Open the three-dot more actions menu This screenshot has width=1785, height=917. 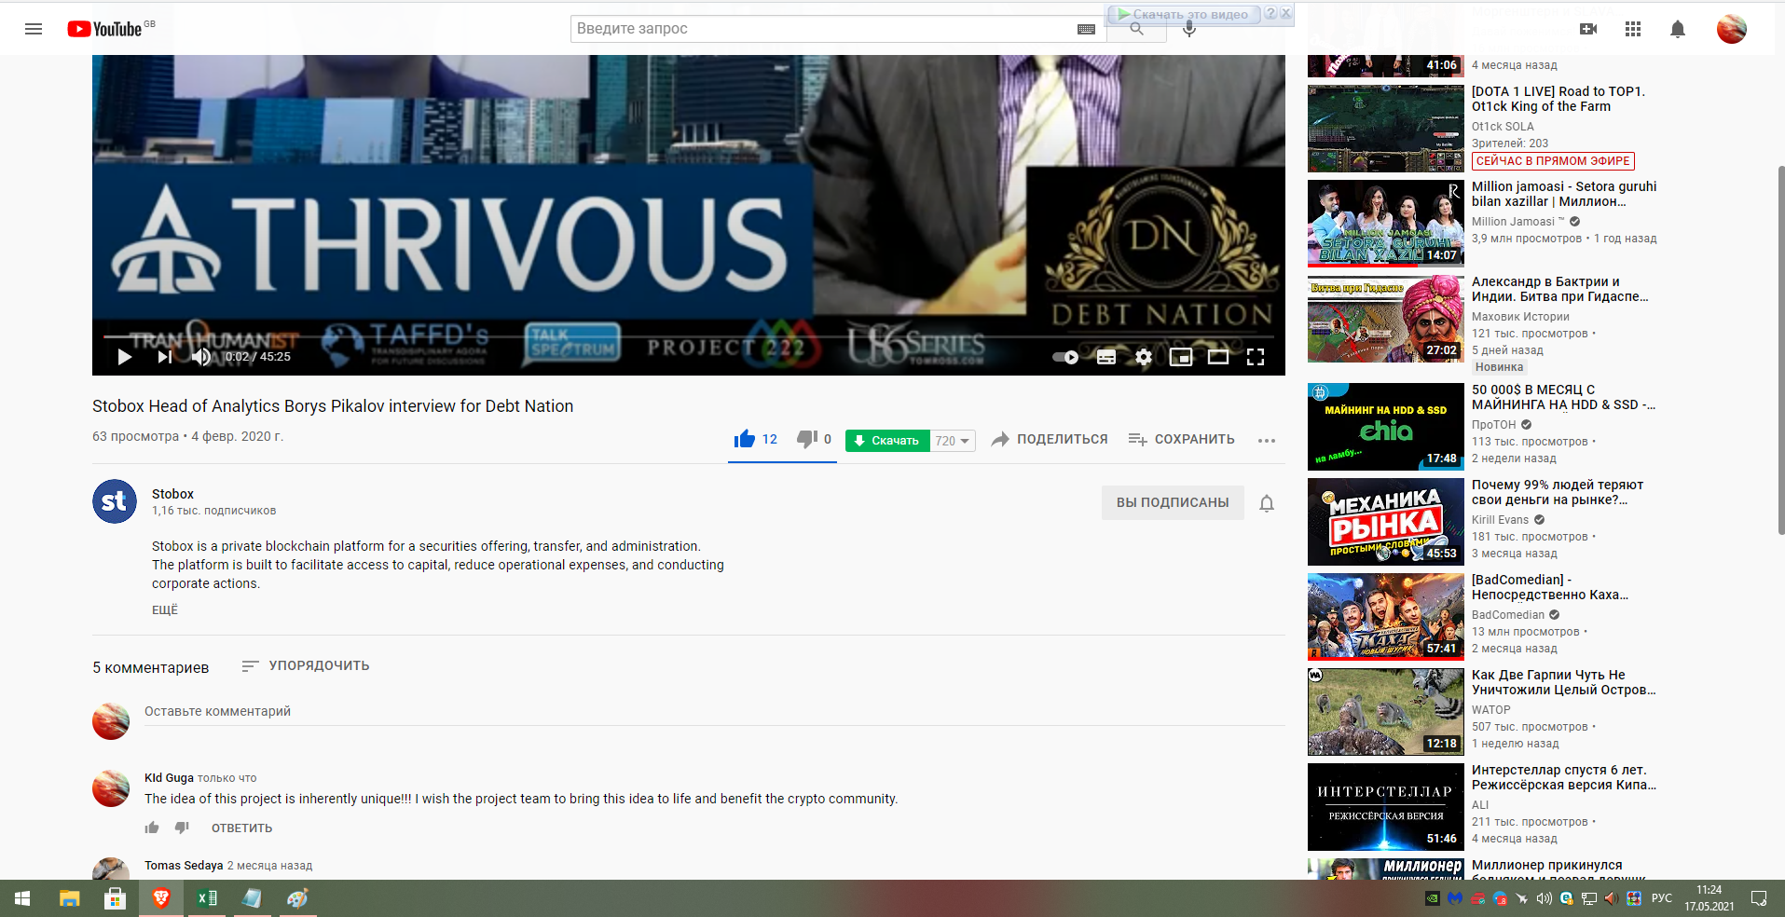click(1266, 440)
